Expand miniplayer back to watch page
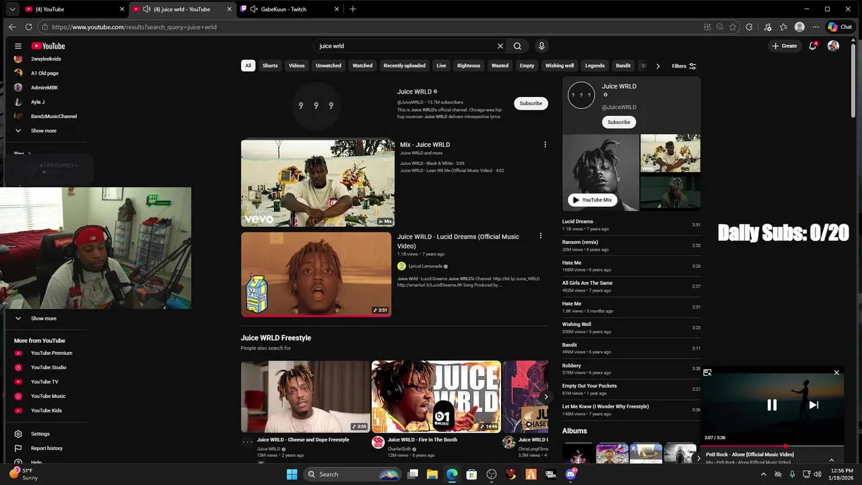 [707, 373]
